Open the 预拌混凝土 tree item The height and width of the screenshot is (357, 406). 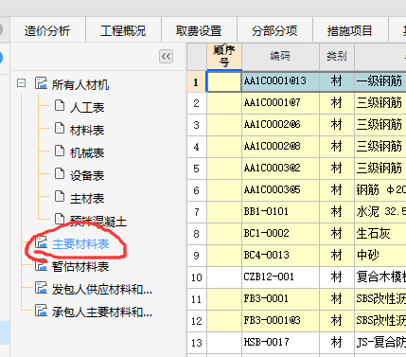pos(98,222)
